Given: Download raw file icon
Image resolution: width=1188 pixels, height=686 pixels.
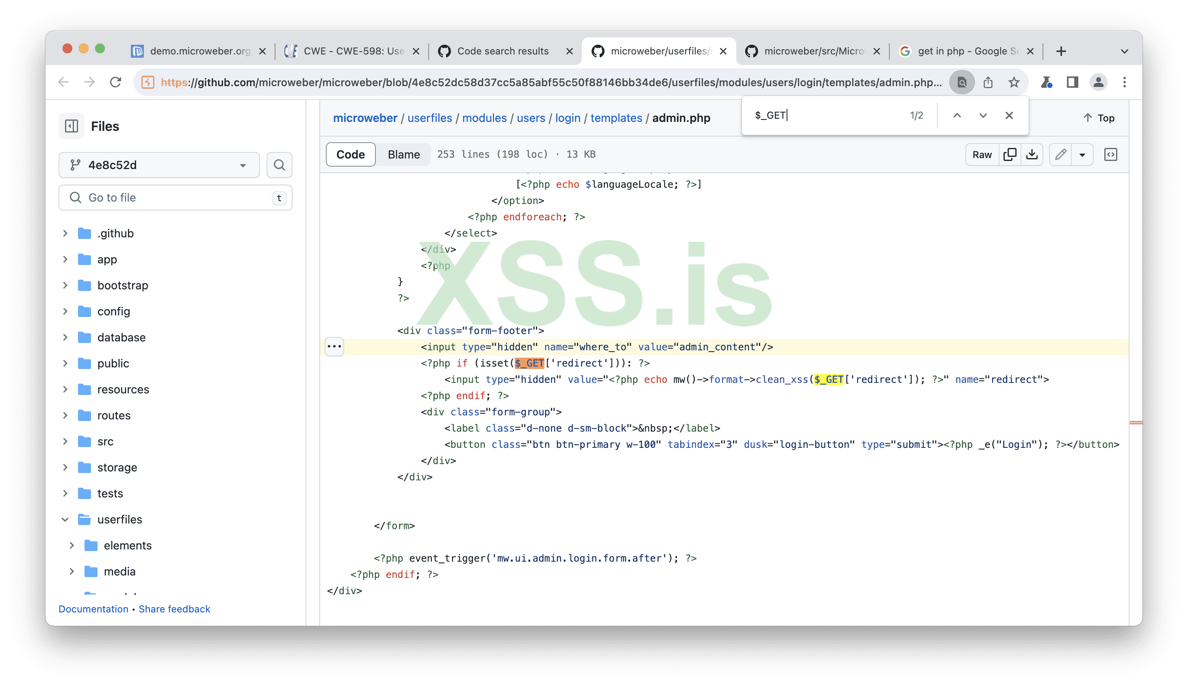Looking at the screenshot, I should tap(1032, 154).
